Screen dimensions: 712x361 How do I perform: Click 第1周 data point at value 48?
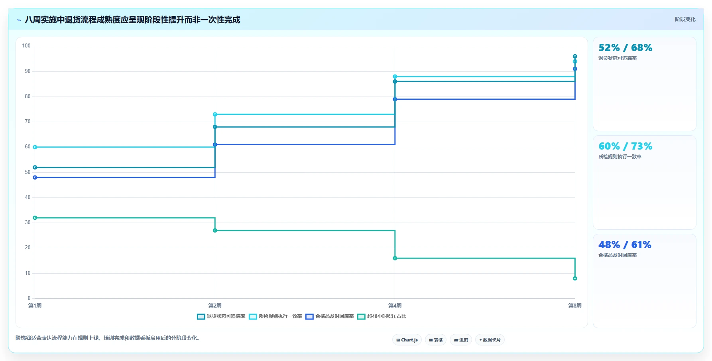click(35, 178)
